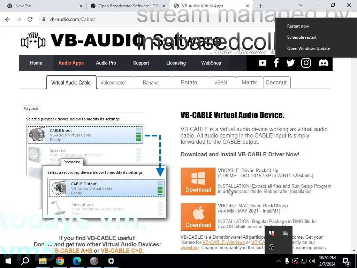Switch to the Matrix tab
The width and height of the screenshot is (357, 268).
[249, 82]
